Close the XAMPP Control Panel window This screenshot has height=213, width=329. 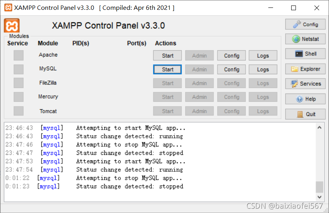tap(317, 8)
